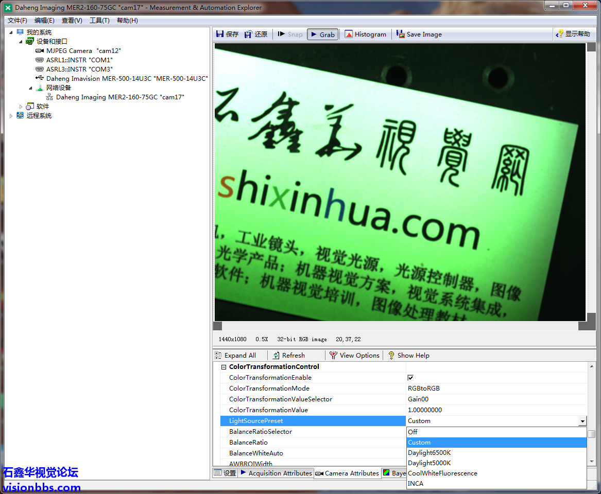Image resolution: width=601 pixels, height=494 pixels.
Task: Click the 网络设备 network icon
Action: coord(40,87)
